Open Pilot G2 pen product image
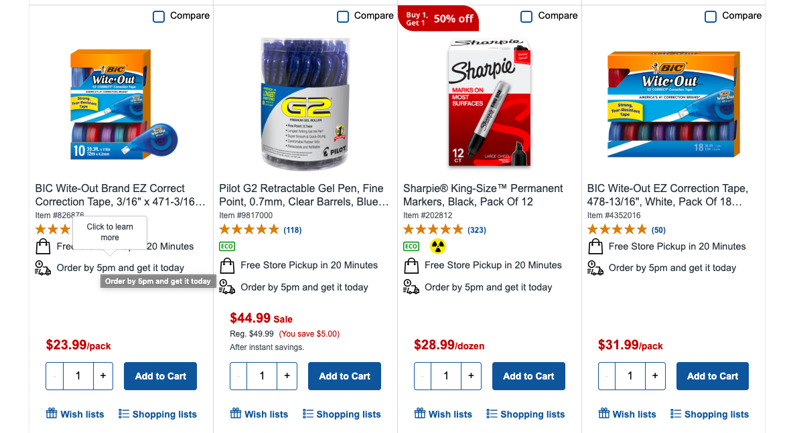Viewport: 789px width, 433px height. point(305,104)
